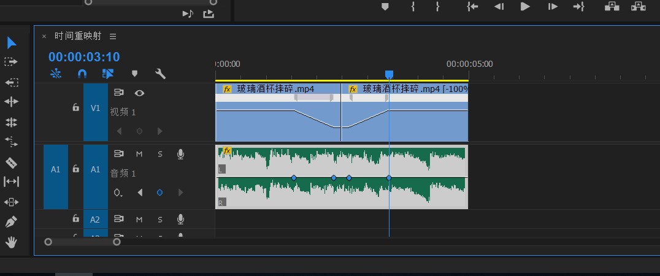Play the program monitor
The image size is (660, 276).
tap(525, 6)
